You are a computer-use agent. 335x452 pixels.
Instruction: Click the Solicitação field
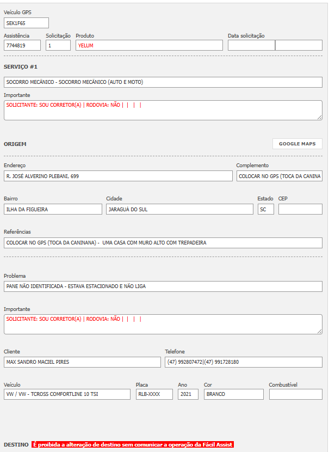58,45
